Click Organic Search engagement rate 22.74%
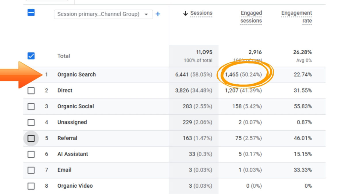The image size is (345, 194). click(303, 75)
